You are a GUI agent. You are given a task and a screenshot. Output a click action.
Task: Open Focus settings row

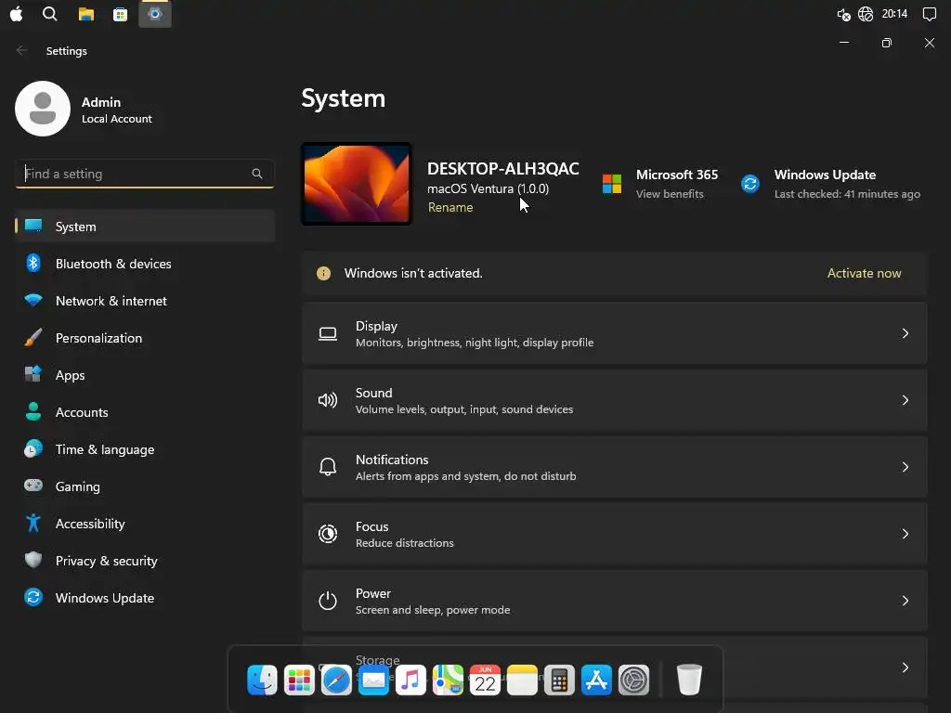tap(615, 534)
